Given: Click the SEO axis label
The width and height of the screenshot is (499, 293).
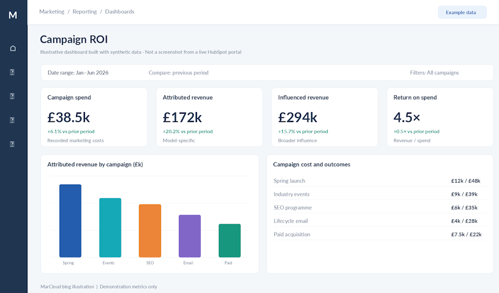Looking at the screenshot, I should click(x=150, y=263).
